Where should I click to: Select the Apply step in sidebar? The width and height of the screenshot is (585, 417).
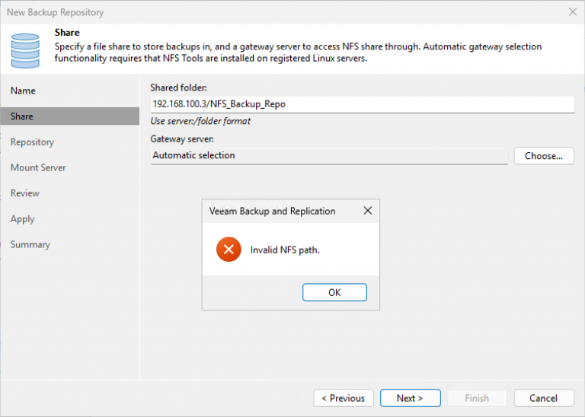click(23, 219)
